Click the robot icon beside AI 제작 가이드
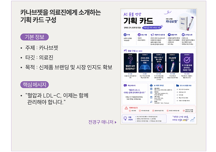 click(151, 85)
